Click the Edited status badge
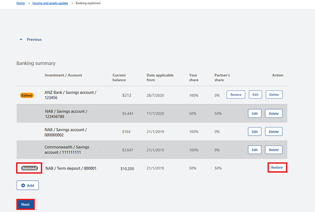Viewport: 315px width, 212px height. pos(27,96)
